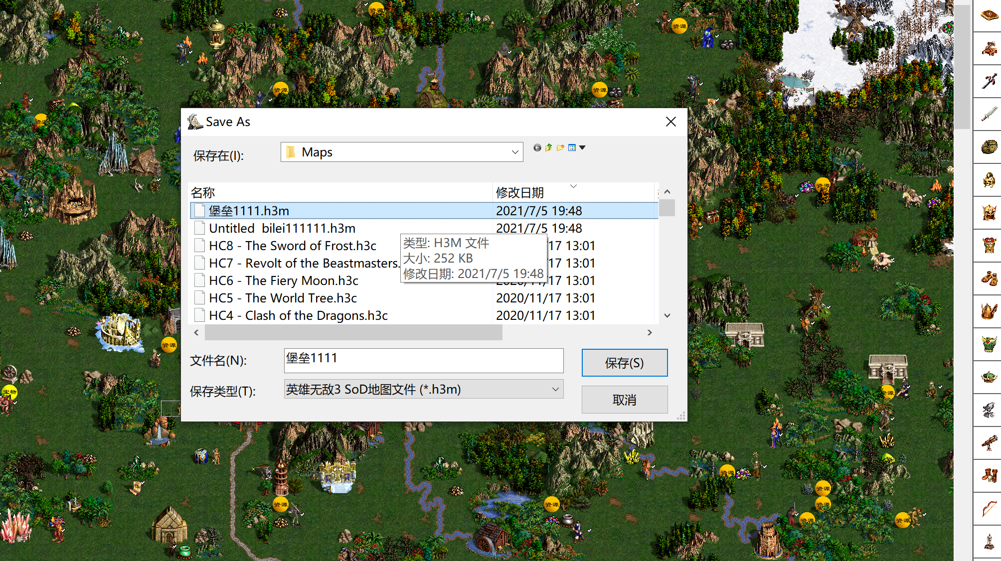Choose the bow artifact in palette
This screenshot has height=561, width=1001.
[x=990, y=509]
